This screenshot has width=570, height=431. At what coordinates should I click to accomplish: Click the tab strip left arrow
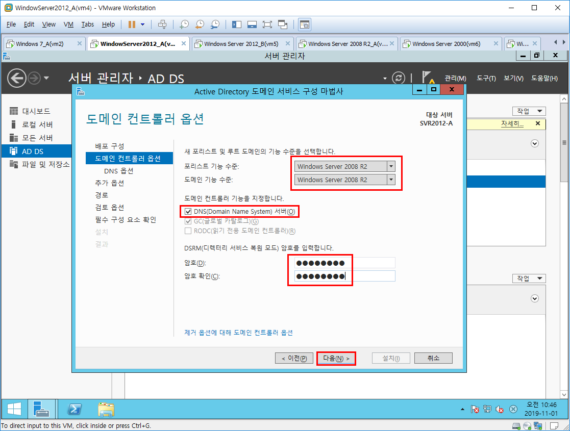pos(556,42)
